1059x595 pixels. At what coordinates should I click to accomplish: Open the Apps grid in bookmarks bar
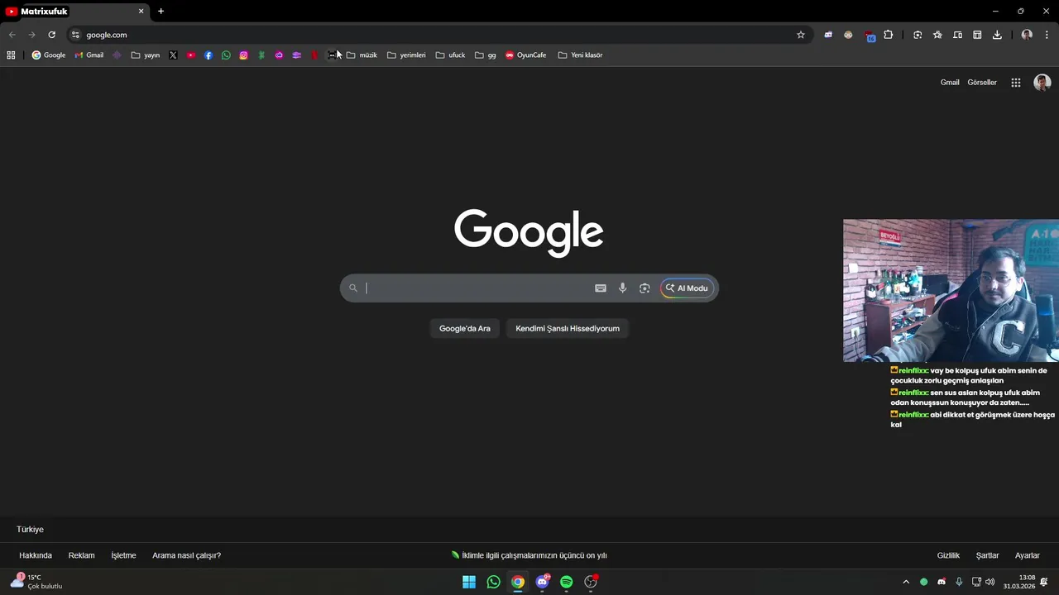pyautogui.click(x=11, y=55)
